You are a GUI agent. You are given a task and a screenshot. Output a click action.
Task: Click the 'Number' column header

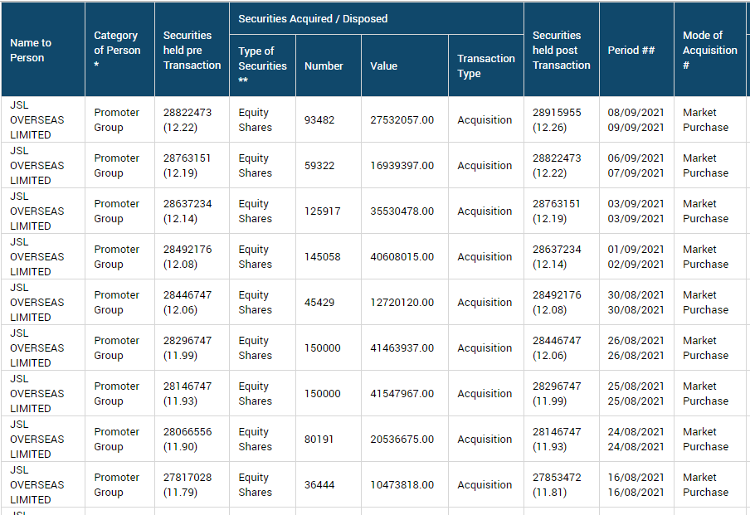[329, 66]
